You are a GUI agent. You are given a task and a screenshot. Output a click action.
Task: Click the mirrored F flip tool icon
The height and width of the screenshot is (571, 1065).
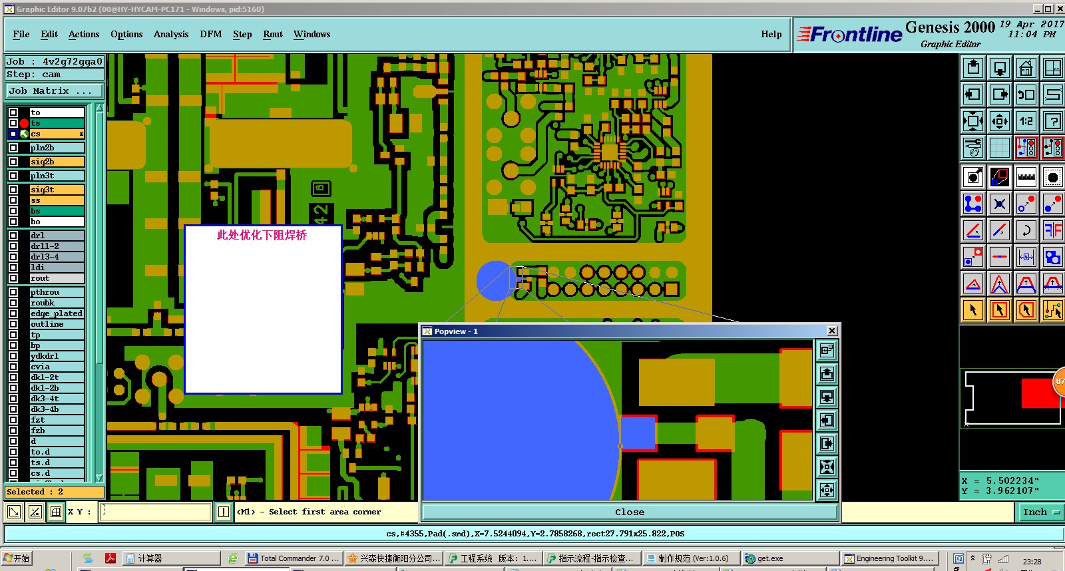1053,230
